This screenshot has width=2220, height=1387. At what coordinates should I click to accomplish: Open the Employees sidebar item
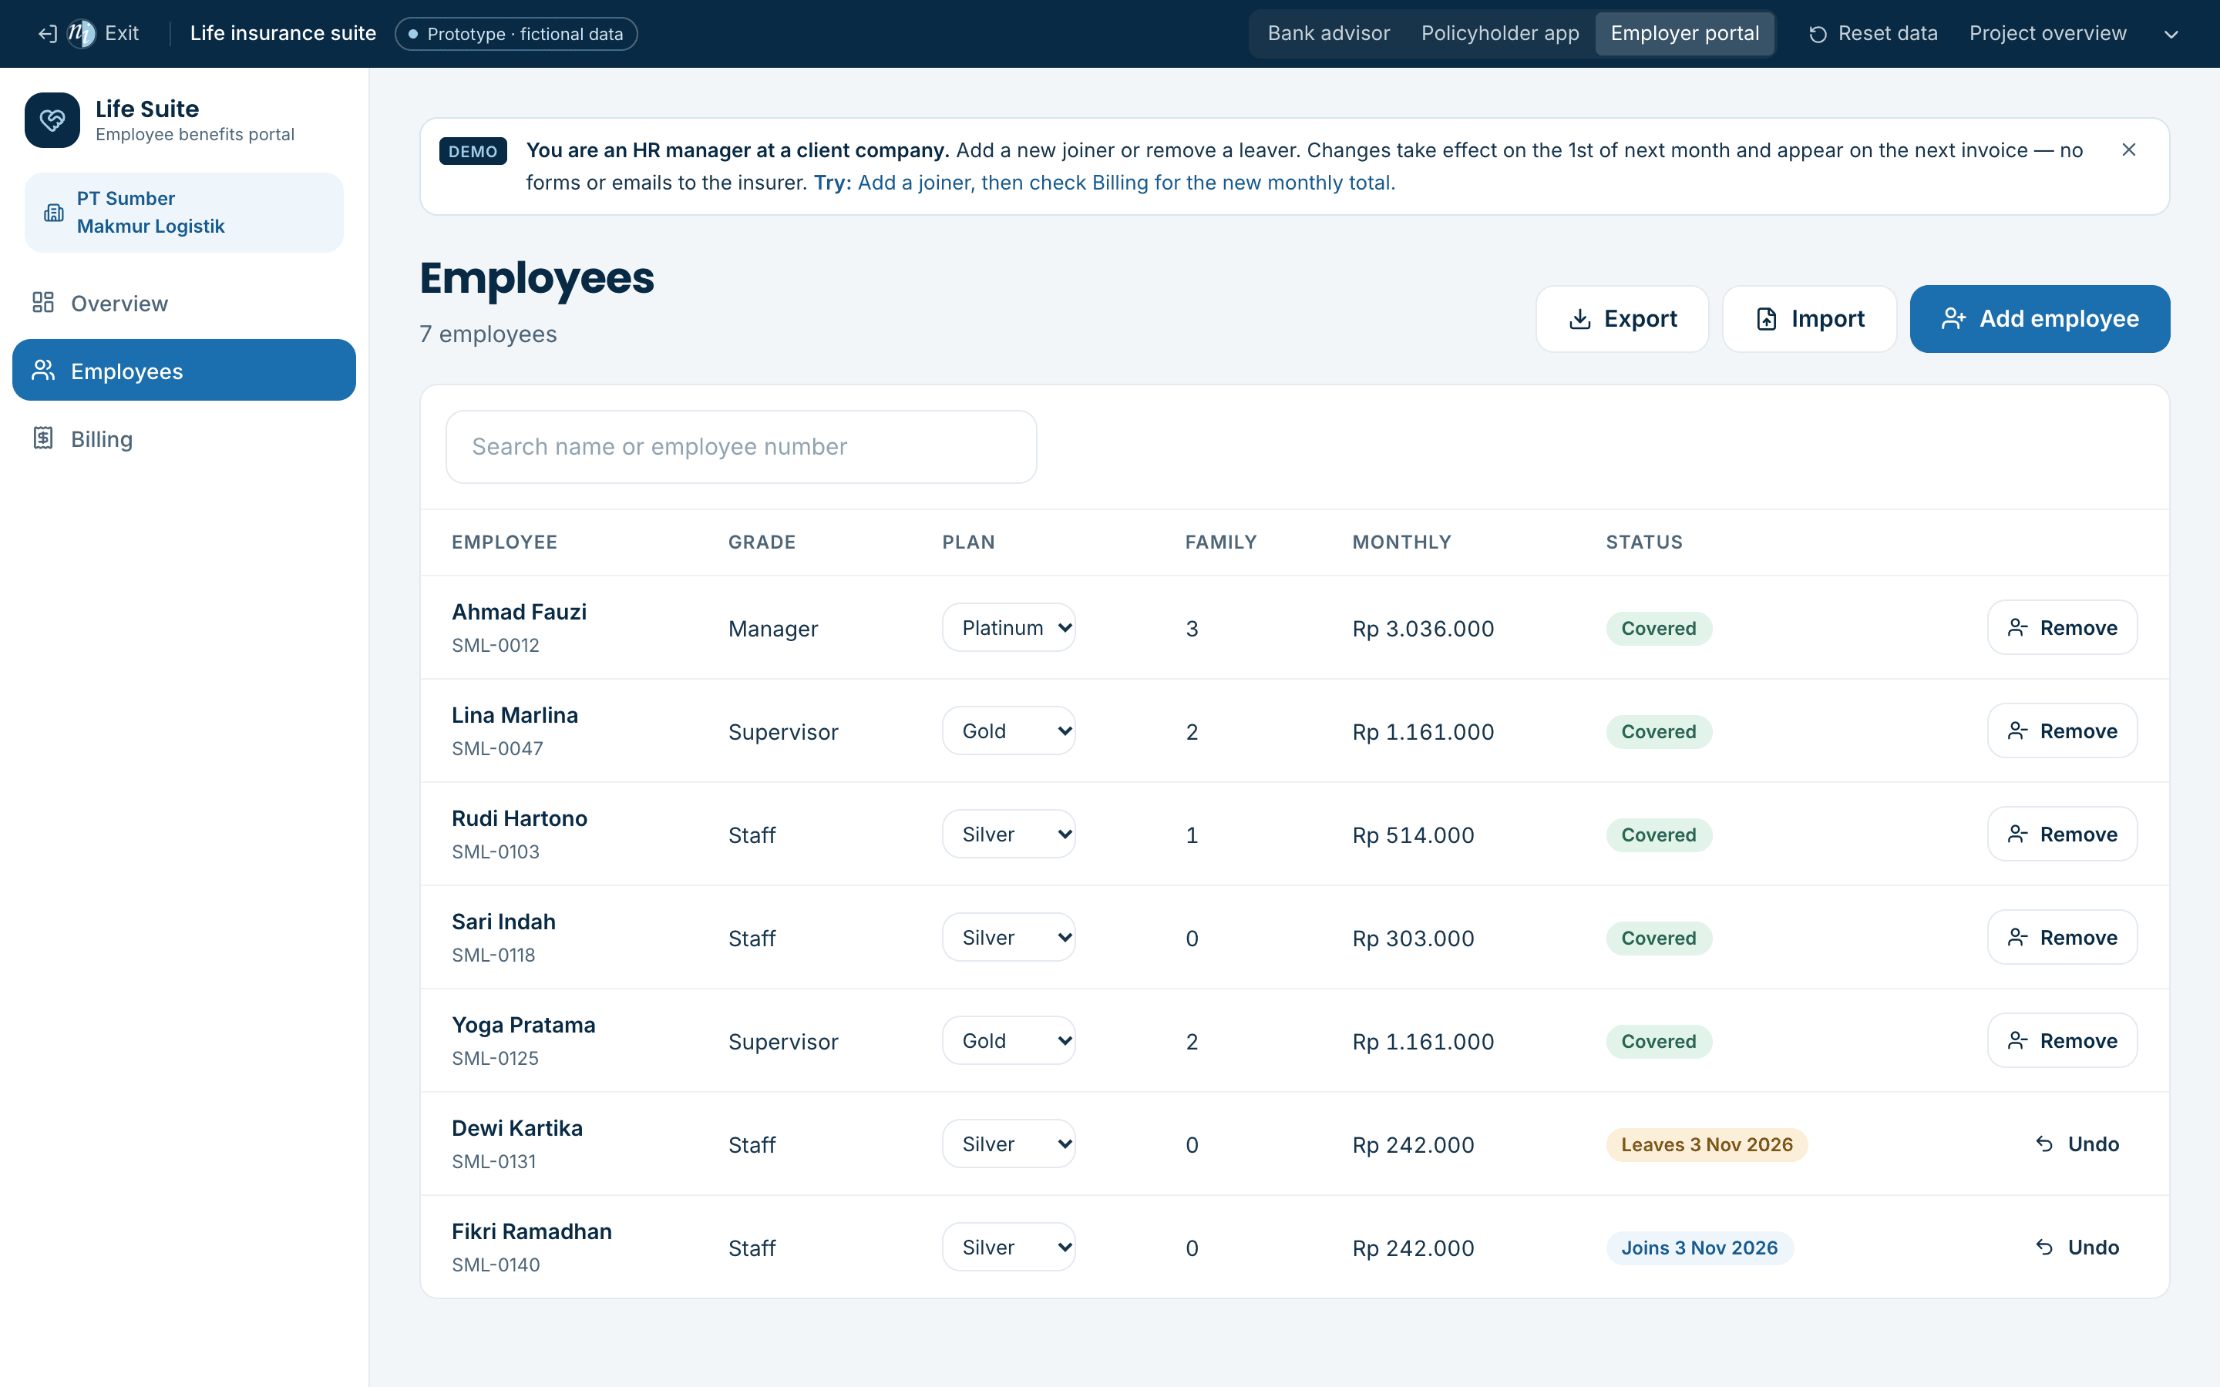point(183,371)
